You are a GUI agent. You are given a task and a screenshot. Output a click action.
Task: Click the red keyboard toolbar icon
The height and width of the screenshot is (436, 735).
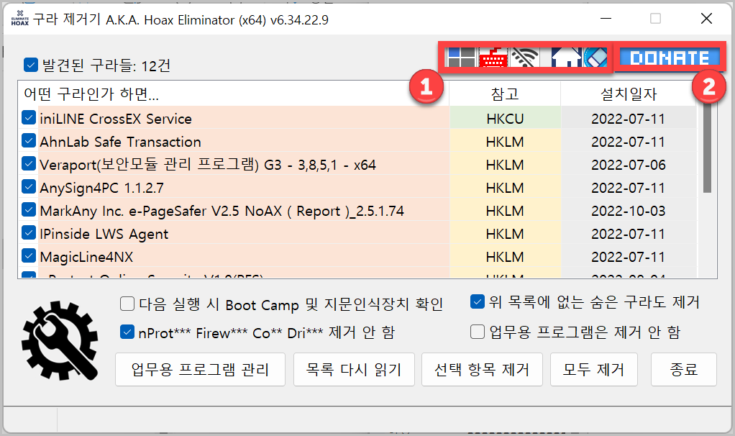[x=493, y=58]
